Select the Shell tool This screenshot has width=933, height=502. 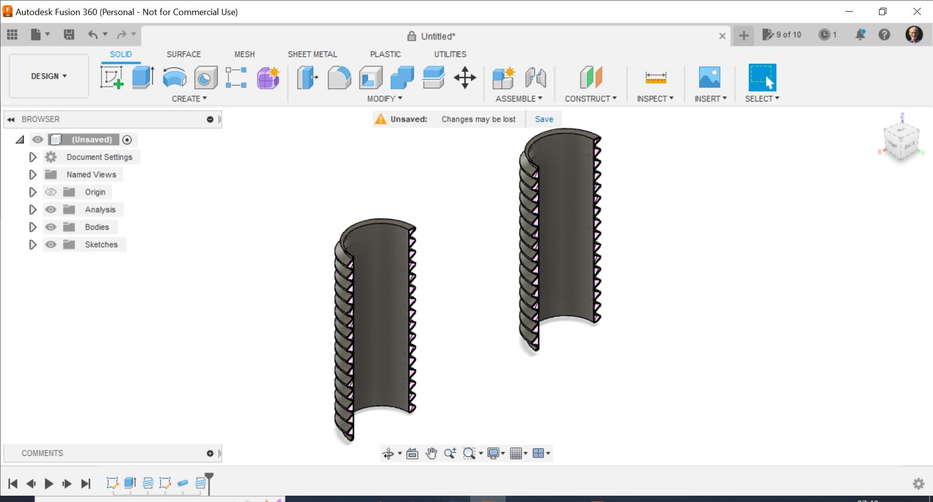pyautogui.click(x=371, y=78)
